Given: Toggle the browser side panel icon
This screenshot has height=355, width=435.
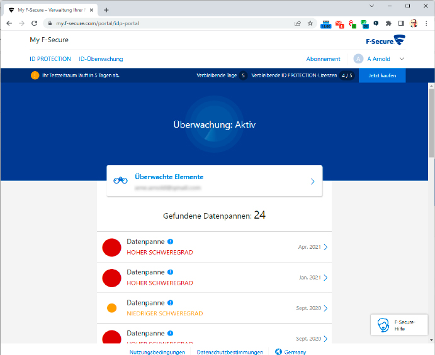Looking at the screenshot, I should (401, 23).
